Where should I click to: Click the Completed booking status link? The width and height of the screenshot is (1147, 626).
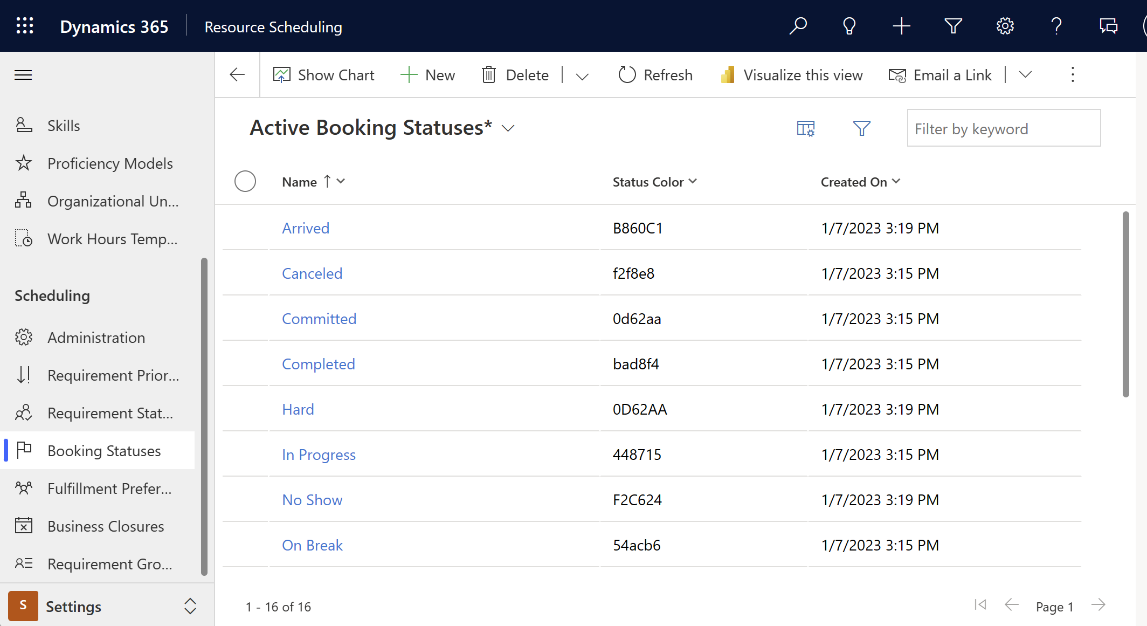click(x=318, y=363)
